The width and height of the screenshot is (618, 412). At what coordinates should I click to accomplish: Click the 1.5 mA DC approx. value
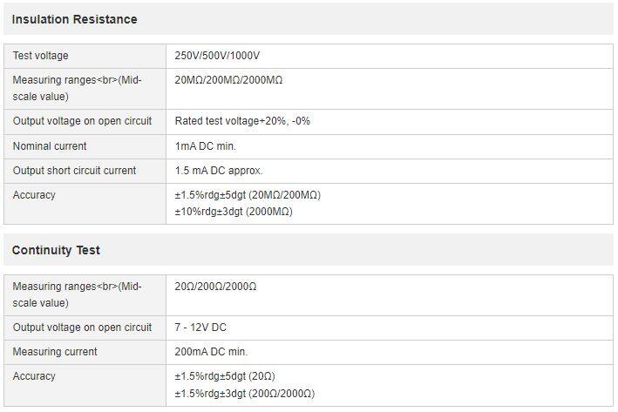[219, 171]
